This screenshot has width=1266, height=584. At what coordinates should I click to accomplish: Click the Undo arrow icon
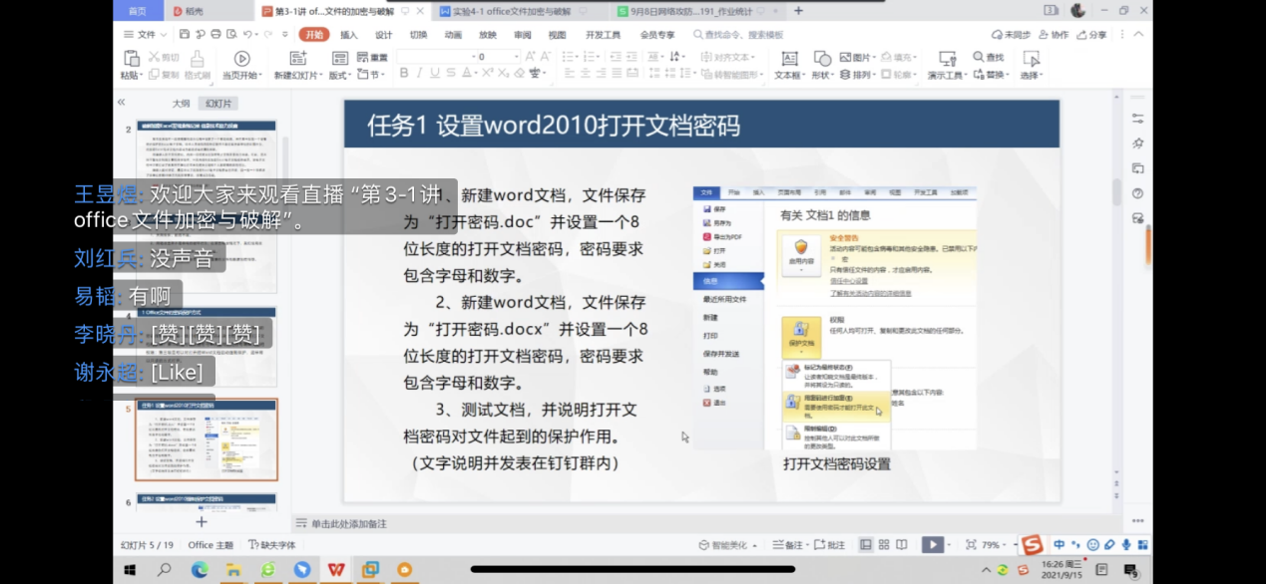pos(246,34)
